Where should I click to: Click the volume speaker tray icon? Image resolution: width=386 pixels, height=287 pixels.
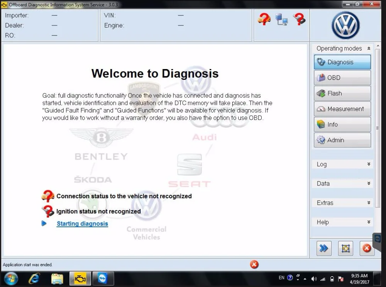pyautogui.click(x=314, y=279)
